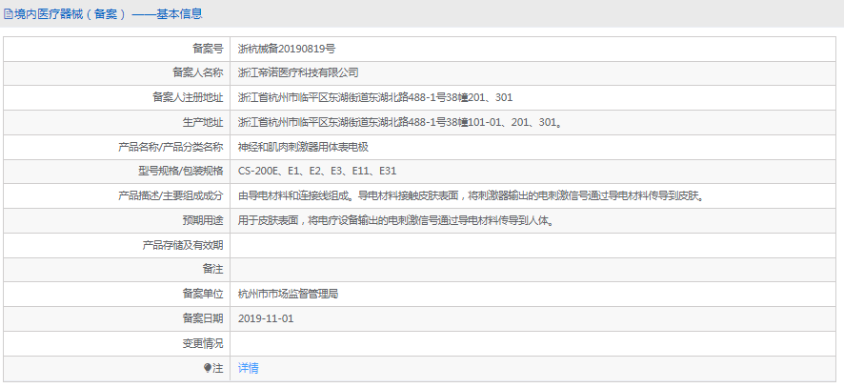The width and height of the screenshot is (844, 388).
Task: Select the value 浙杭械备20190819号
Action: point(287,49)
